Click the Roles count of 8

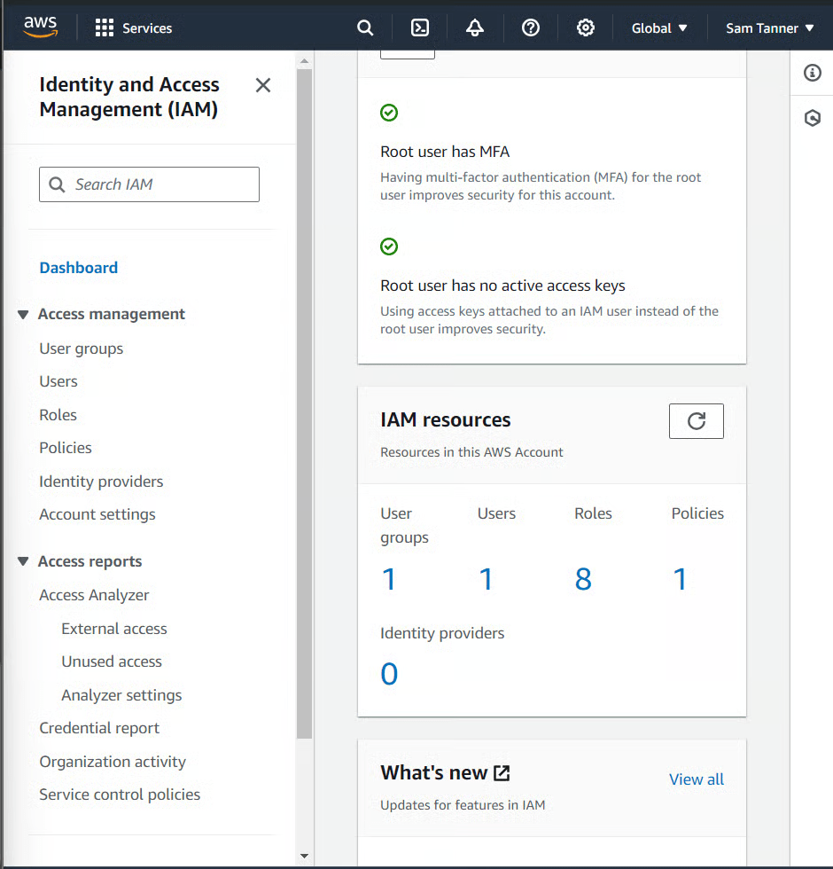pyautogui.click(x=583, y=579)
